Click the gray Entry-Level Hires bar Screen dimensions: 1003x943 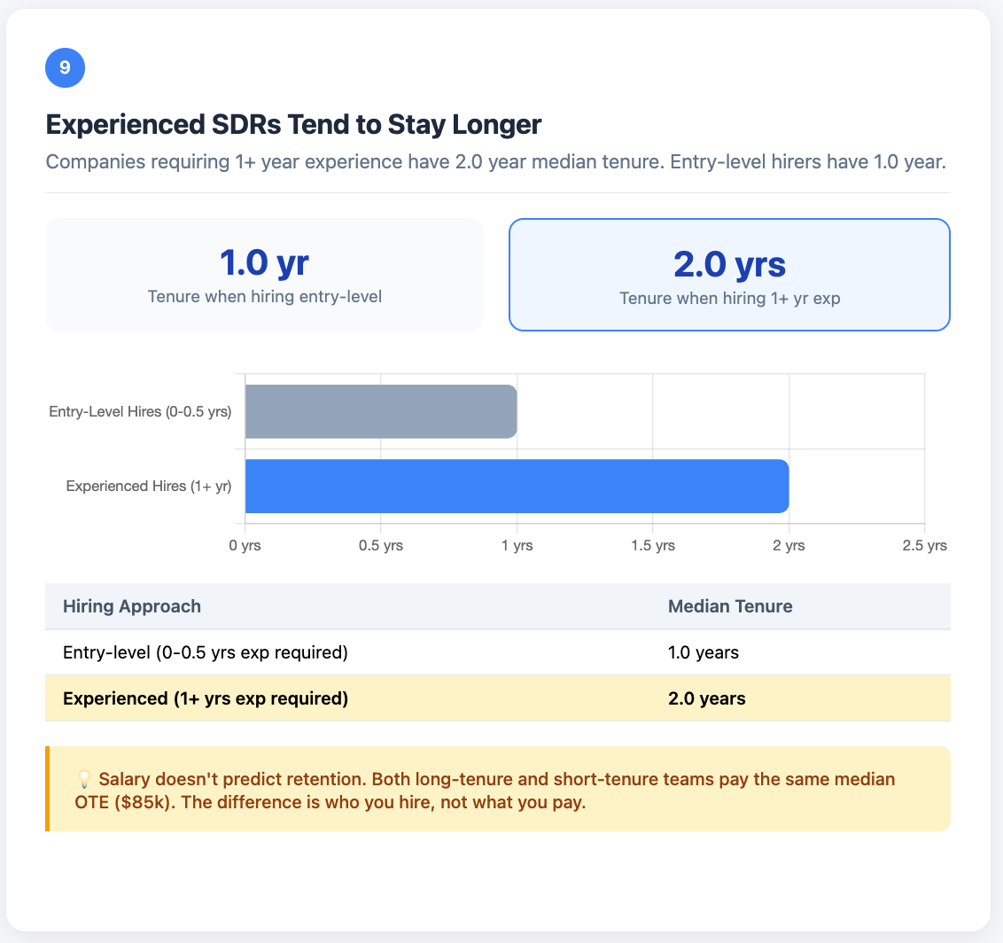(x=381, y=411)
